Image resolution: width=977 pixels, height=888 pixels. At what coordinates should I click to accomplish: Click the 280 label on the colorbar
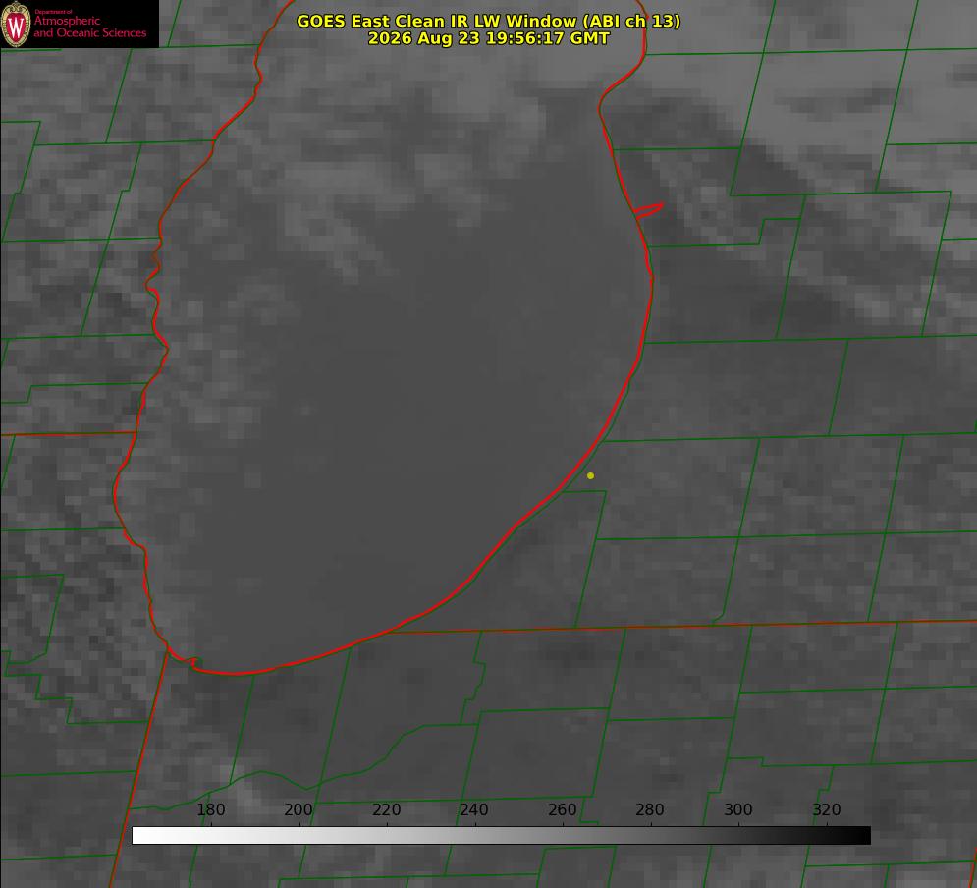(650, 809)
